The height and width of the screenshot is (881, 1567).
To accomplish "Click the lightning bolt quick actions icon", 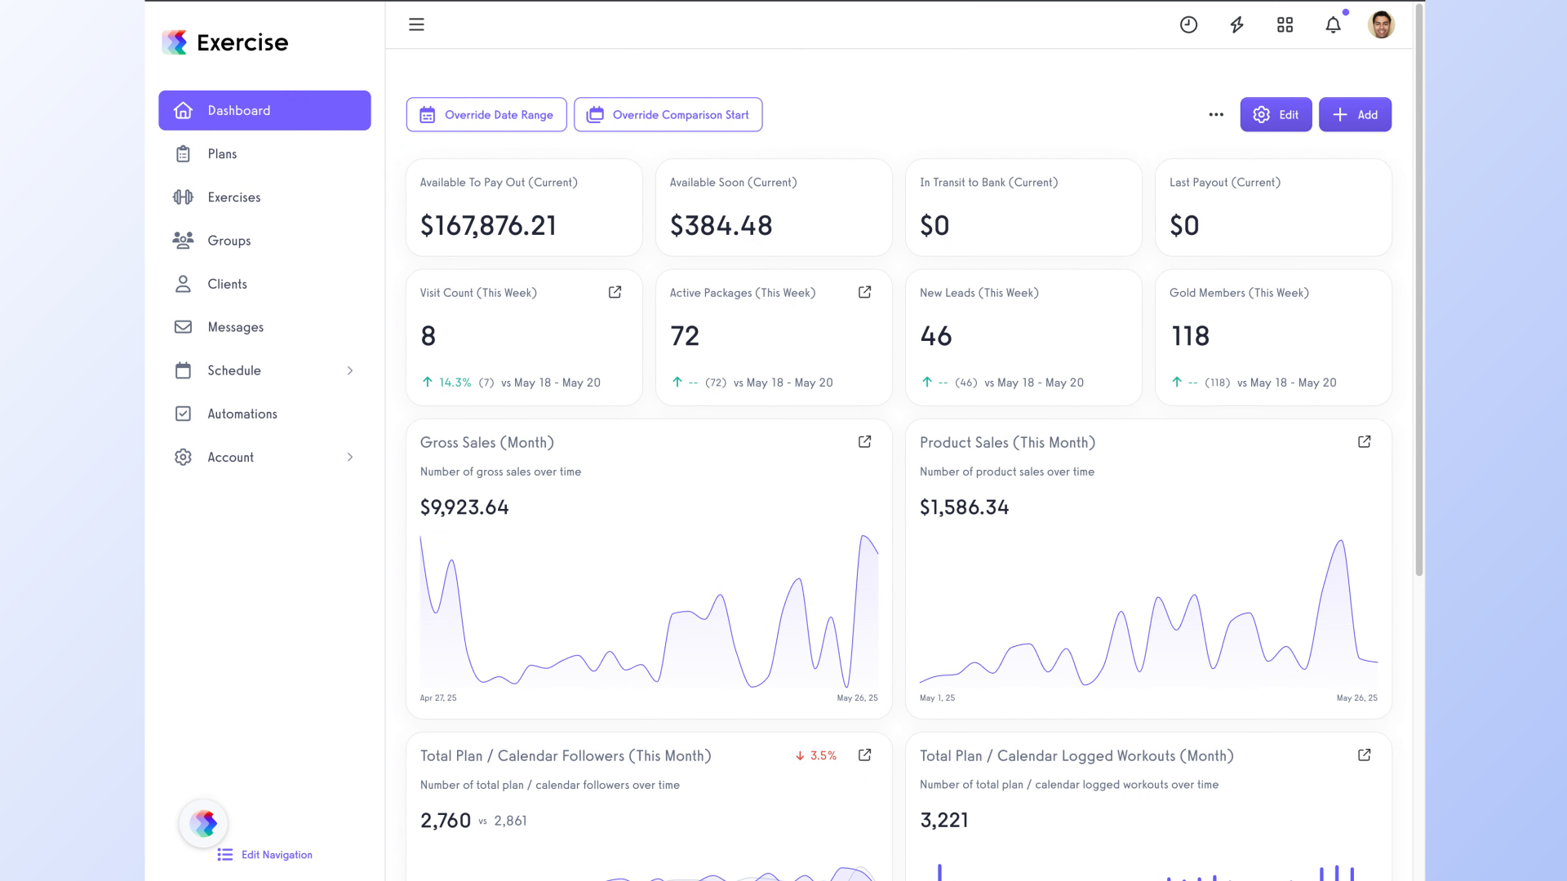I will click(x=1236, y=24).
